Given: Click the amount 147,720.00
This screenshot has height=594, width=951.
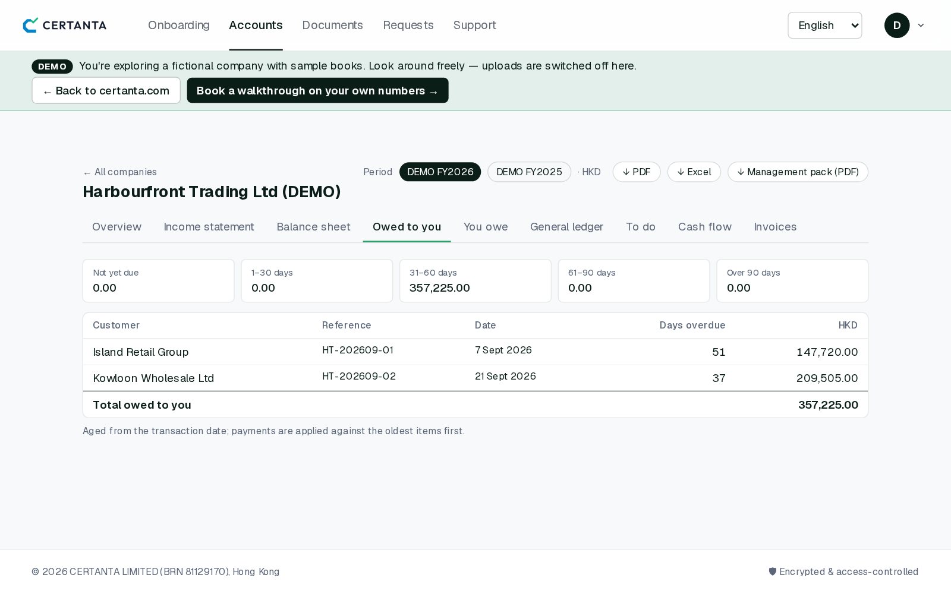Looking at the screenshot, I should (x=827, y=352).
